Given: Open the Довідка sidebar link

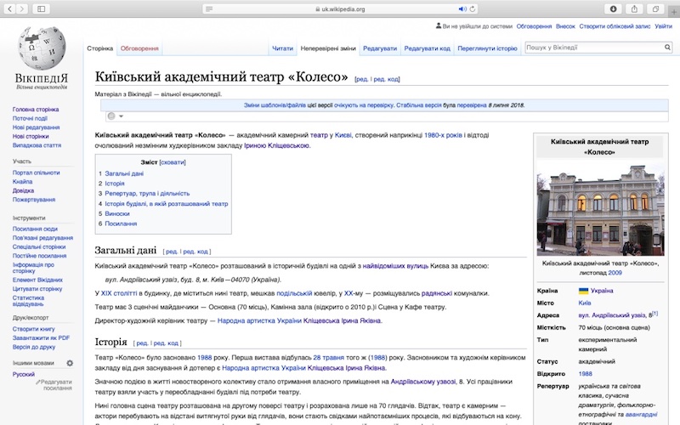Looking at the screenshot, I should point(23,190).
